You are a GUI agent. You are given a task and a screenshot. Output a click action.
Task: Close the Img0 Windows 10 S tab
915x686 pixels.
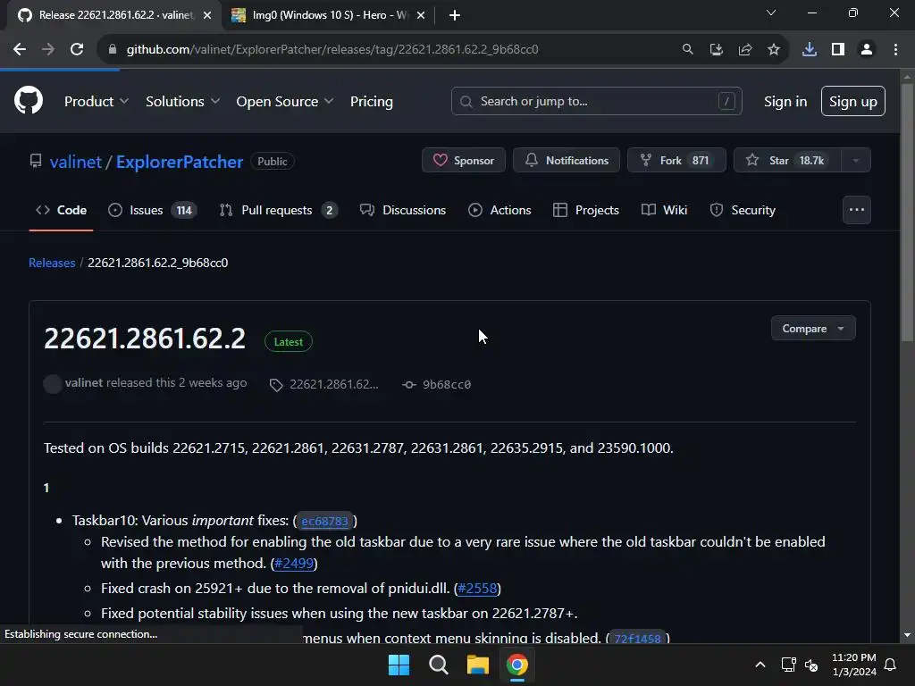(x=421, y=15)
